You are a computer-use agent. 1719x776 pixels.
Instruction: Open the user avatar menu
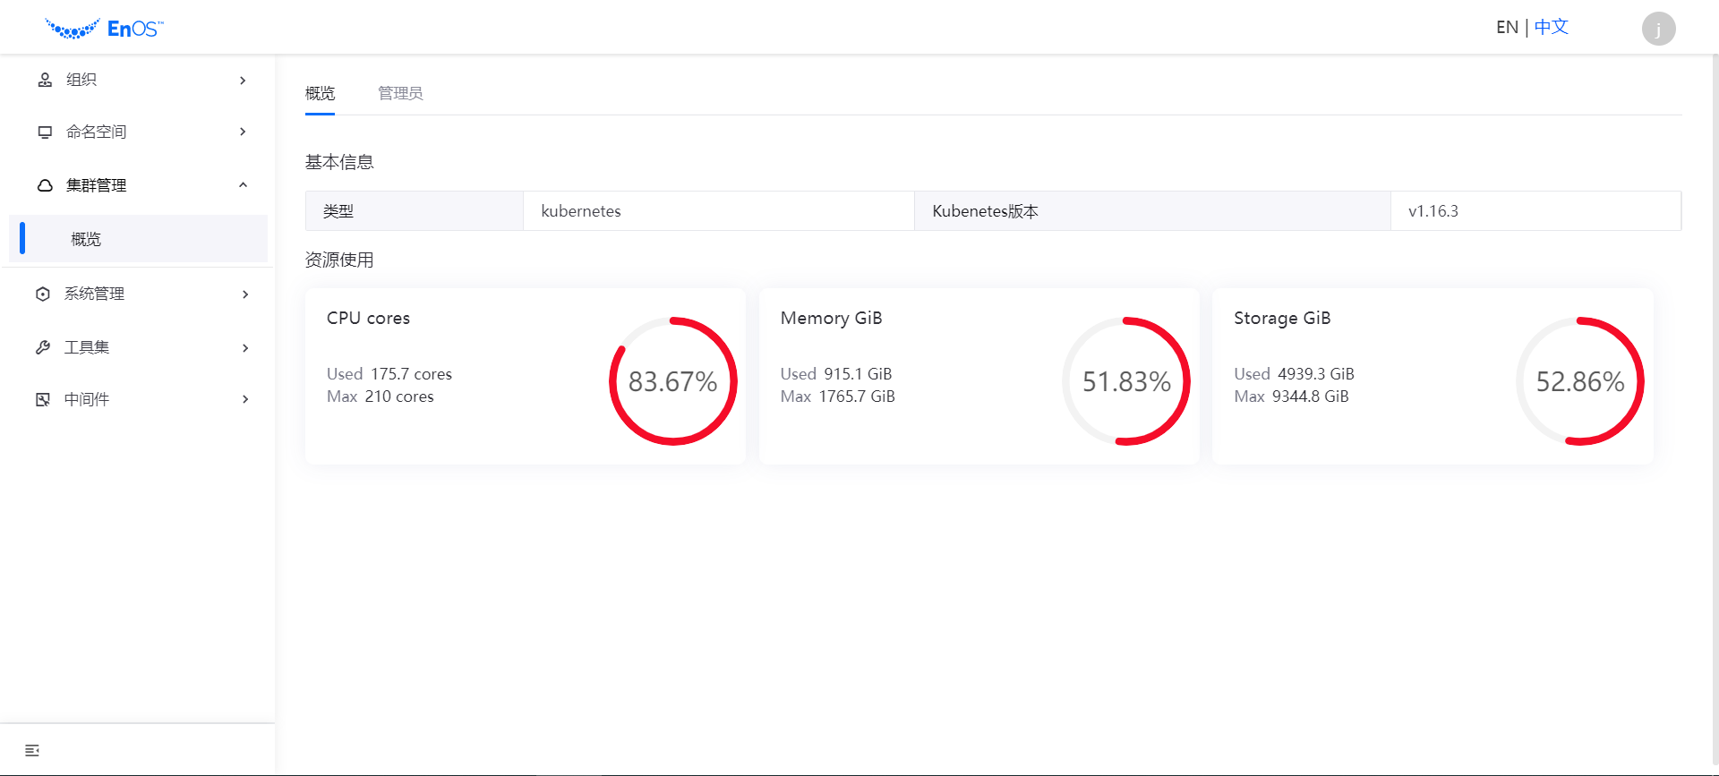(1658, 29)
